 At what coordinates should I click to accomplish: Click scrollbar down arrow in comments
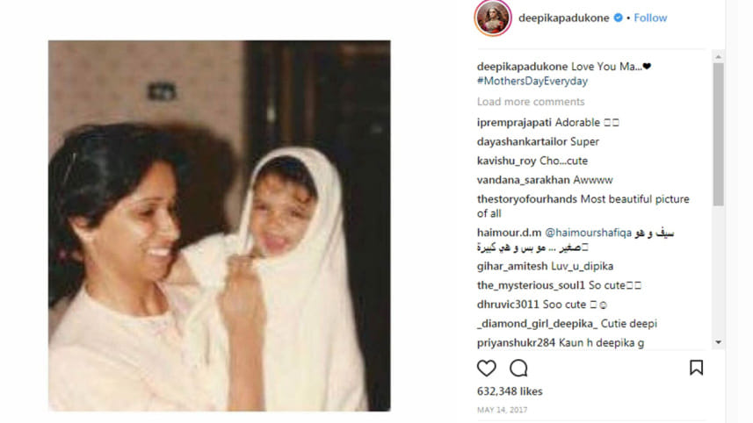[x=719, y=342]
